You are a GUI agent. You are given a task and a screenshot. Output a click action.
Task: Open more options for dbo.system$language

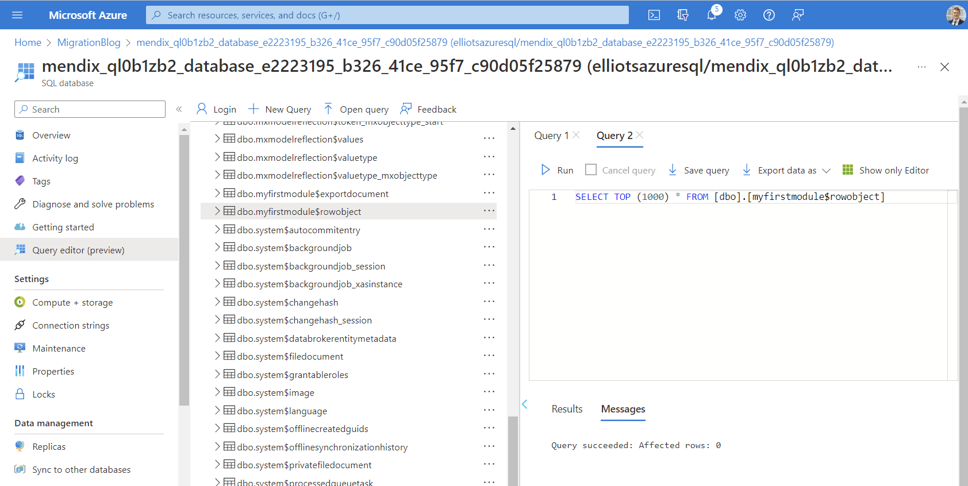(x=489, y=410)
